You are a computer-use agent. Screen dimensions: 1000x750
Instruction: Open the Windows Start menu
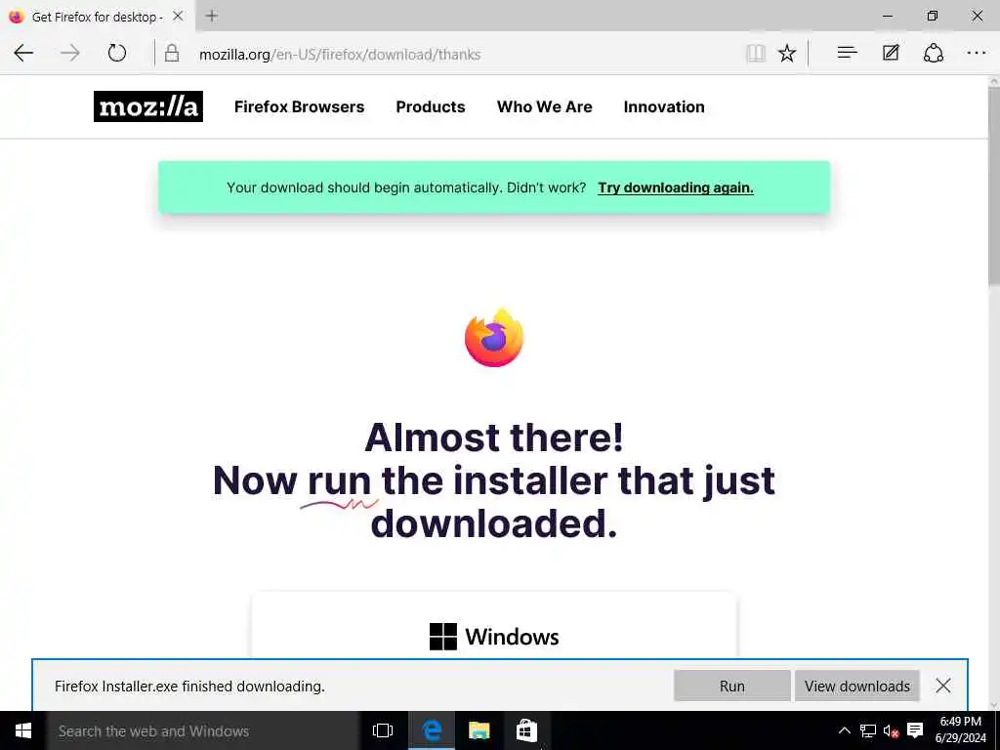tap(23, 730)
